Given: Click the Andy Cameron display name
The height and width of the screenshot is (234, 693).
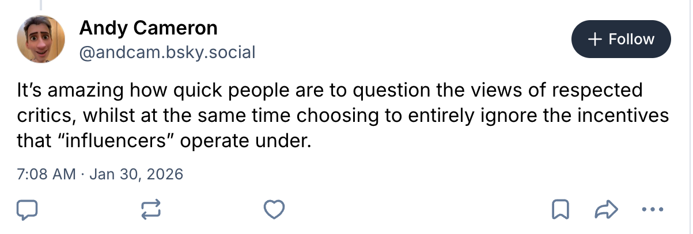Looking at the screenshot, I should click(x=148, y=27).
